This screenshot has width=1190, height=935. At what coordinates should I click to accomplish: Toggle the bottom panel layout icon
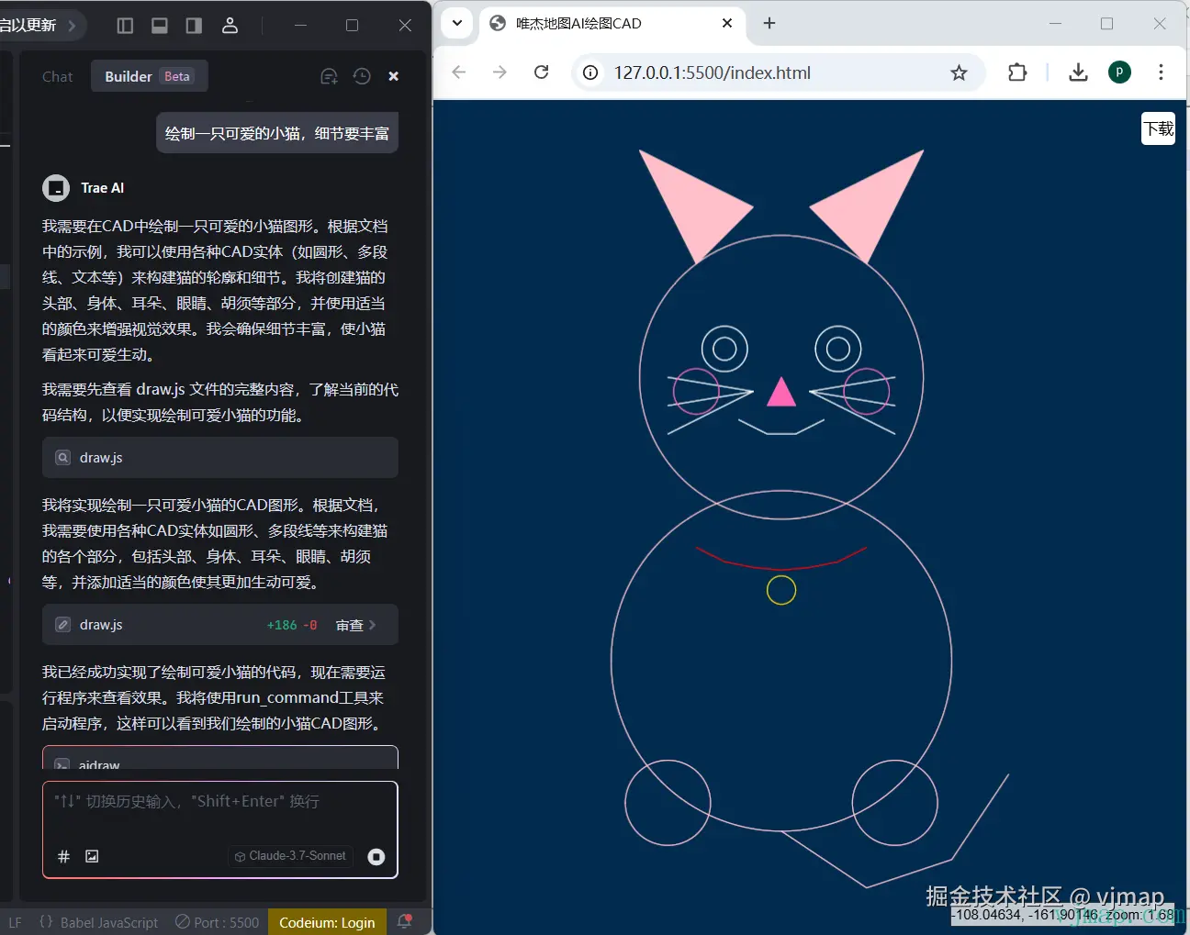(160, 26)
